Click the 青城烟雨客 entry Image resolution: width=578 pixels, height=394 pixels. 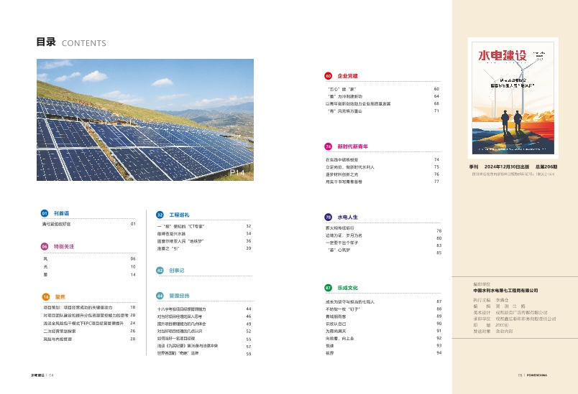click(336, 316)
